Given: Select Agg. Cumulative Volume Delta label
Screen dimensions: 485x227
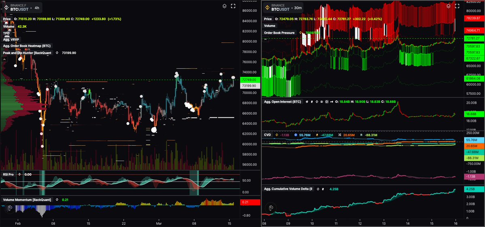Looking at the screenshot, I should tap(288, 189).
